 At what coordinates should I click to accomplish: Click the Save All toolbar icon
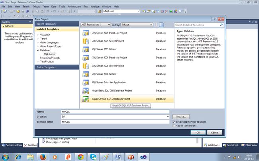[x=27, y=11]
